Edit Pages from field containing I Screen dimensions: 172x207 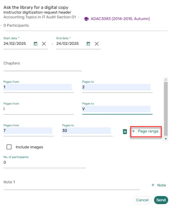click(39, 109)
